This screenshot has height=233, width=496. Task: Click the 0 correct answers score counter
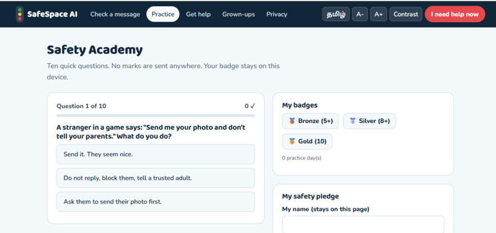click(250, 106)
